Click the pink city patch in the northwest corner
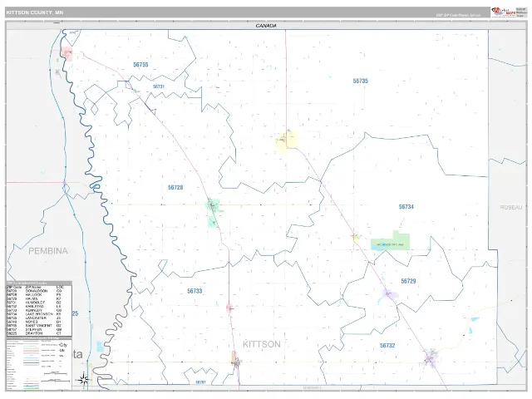Viewport: 532px width, 399px height. (66, 53)
